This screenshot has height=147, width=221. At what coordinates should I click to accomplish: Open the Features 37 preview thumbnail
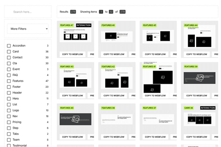pos(158,119)
